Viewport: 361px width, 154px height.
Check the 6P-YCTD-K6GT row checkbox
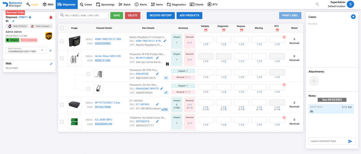pos(62,105)
